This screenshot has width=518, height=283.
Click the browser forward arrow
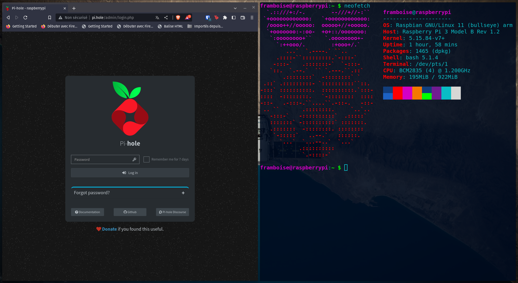[x=17, y=18]
